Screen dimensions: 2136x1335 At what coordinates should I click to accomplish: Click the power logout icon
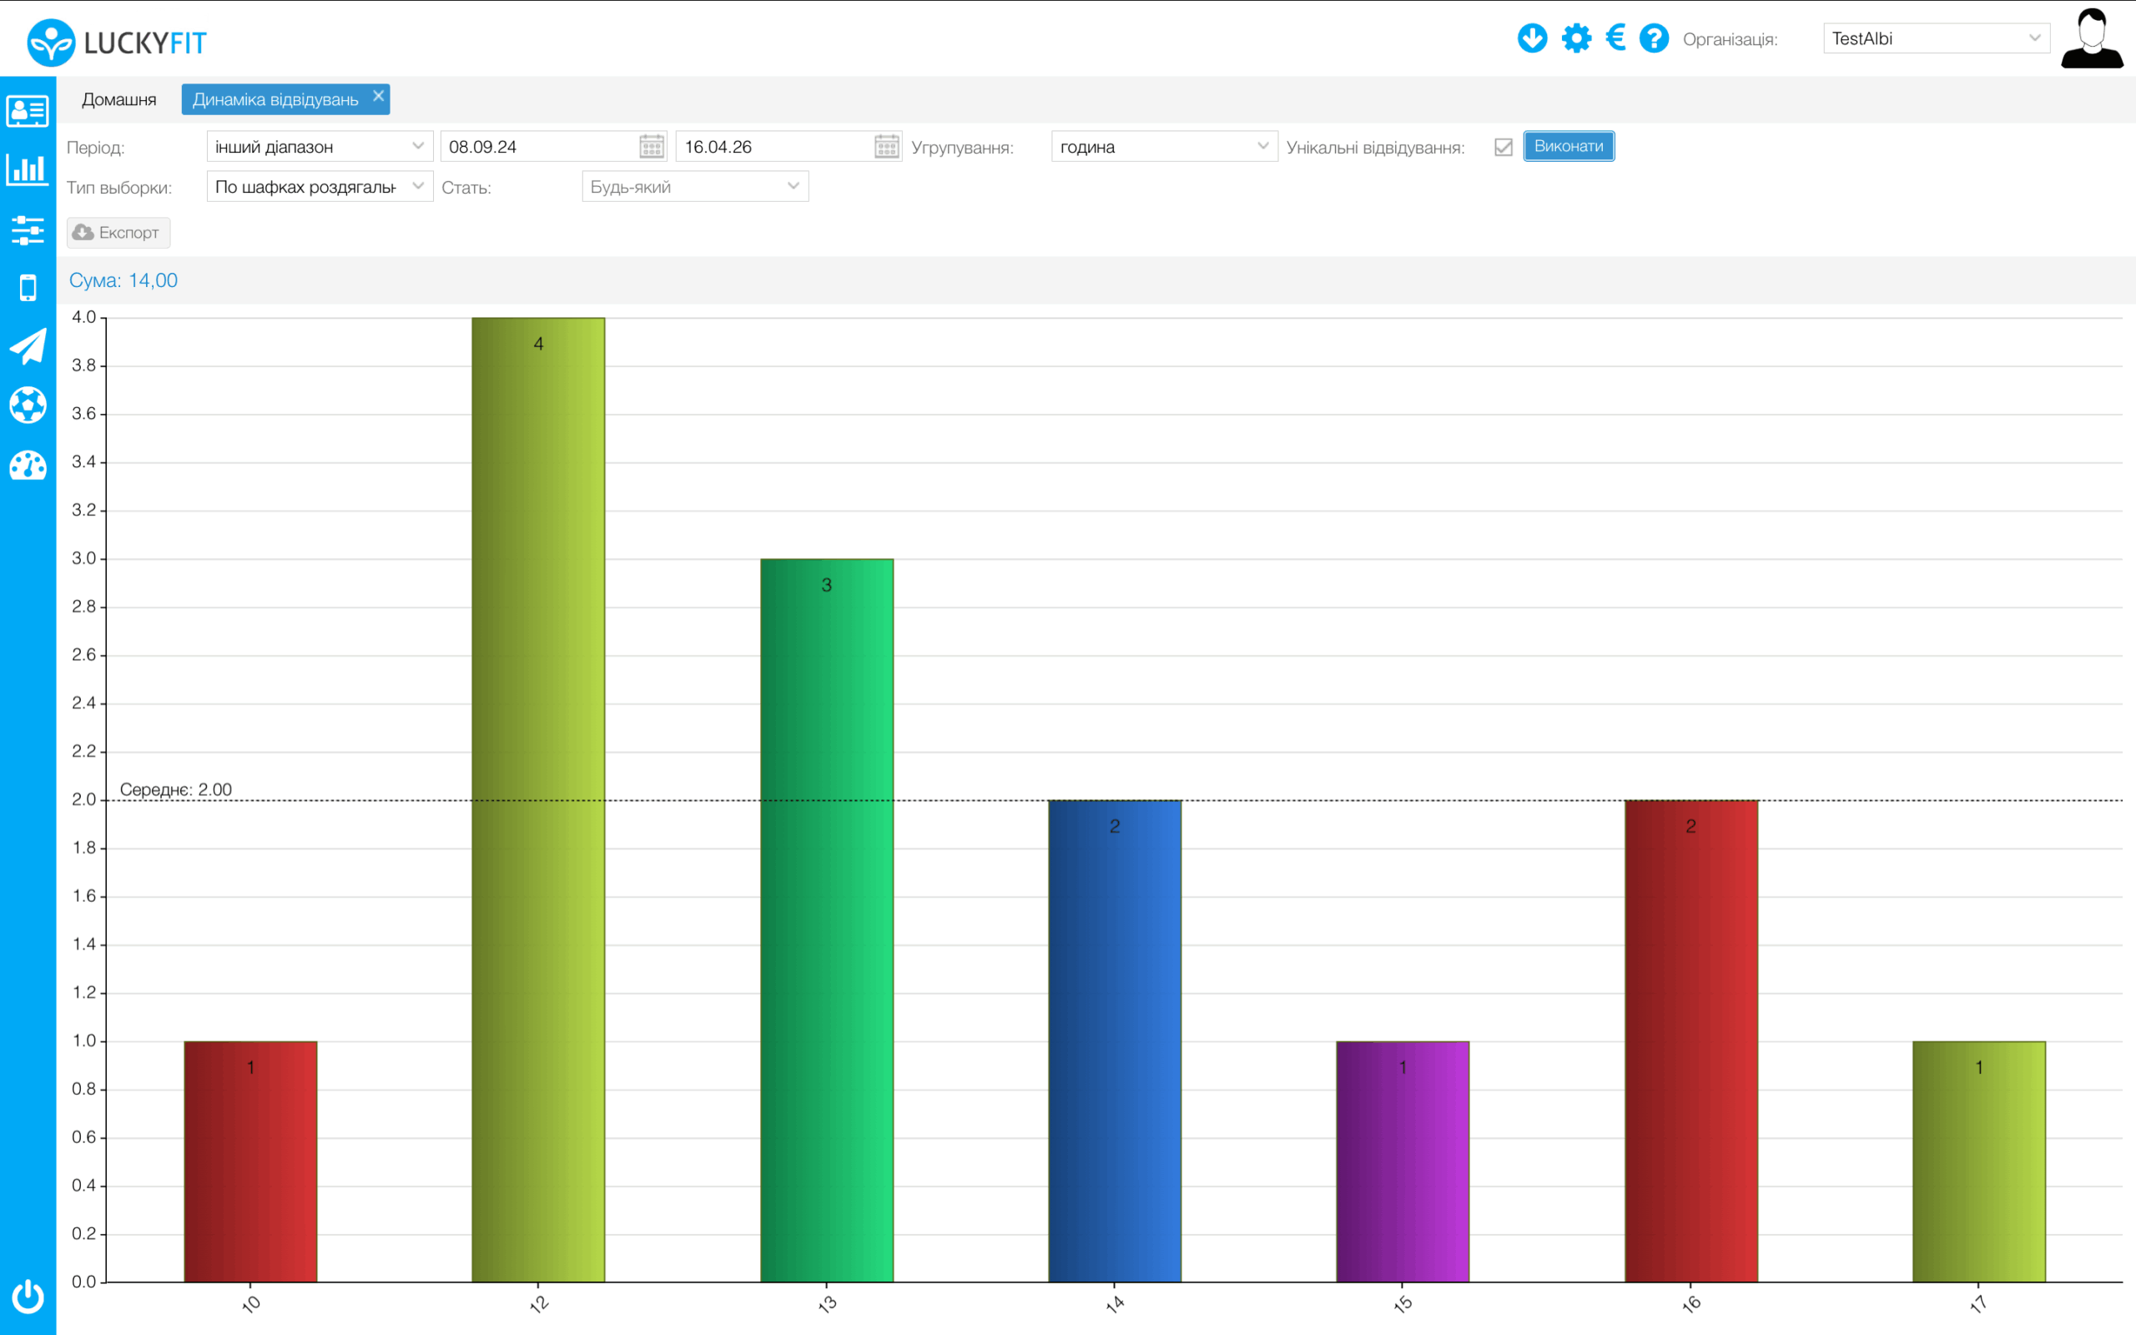click(x=28, y=1295)
